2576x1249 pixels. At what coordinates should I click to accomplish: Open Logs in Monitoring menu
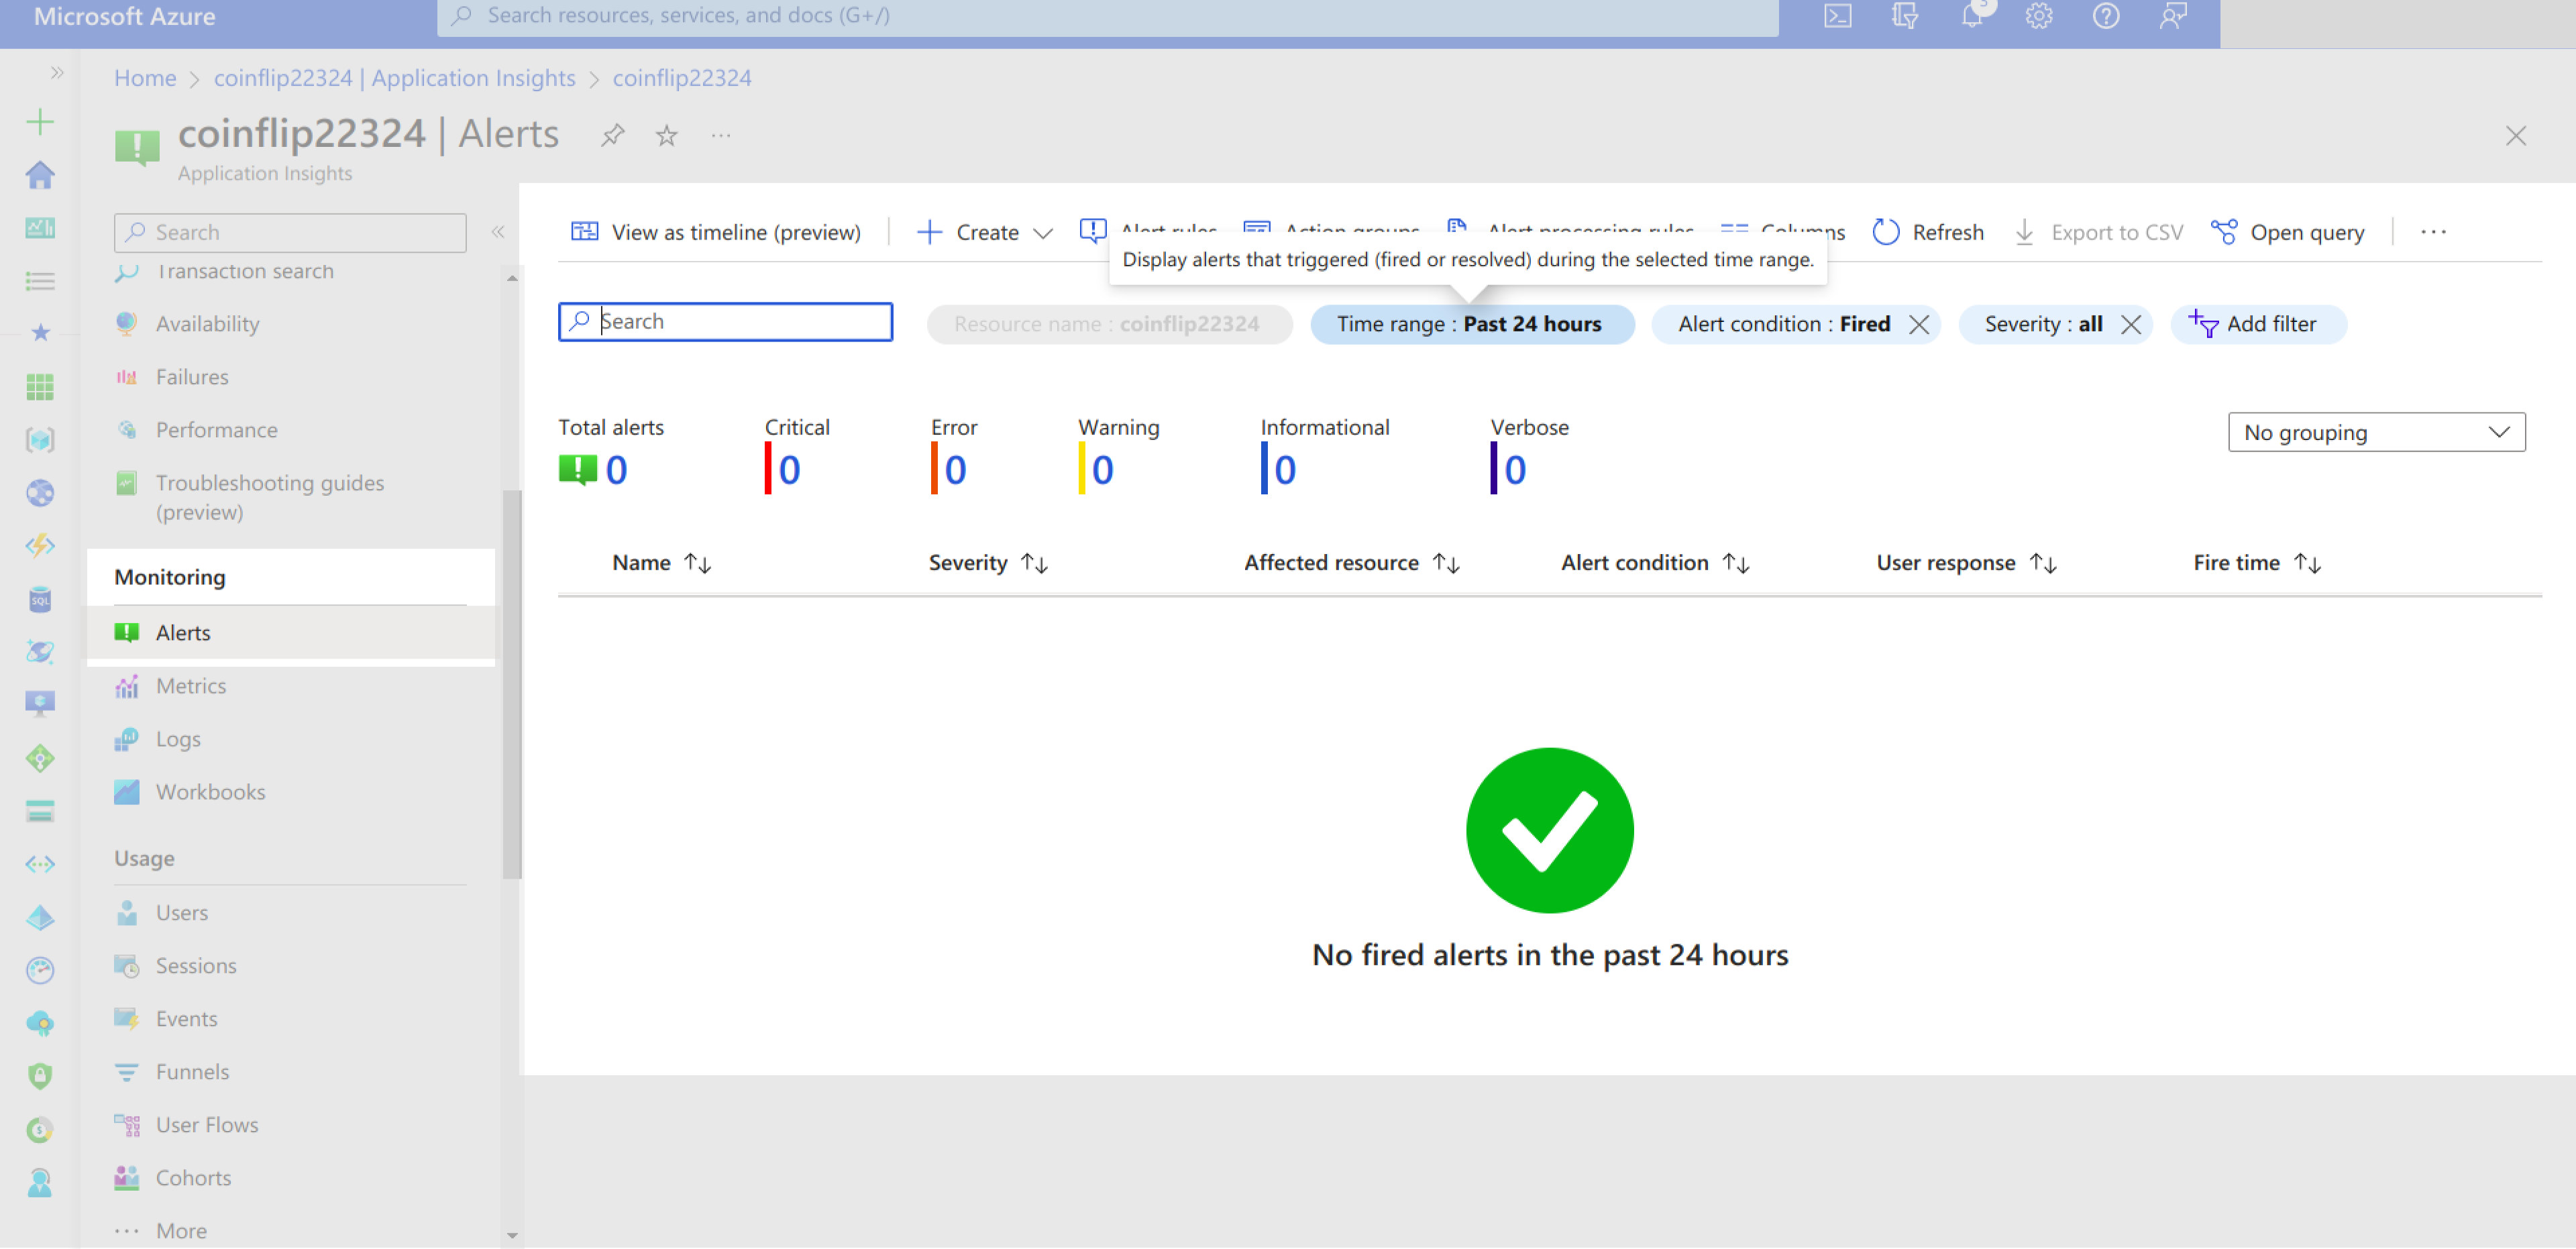178,739
